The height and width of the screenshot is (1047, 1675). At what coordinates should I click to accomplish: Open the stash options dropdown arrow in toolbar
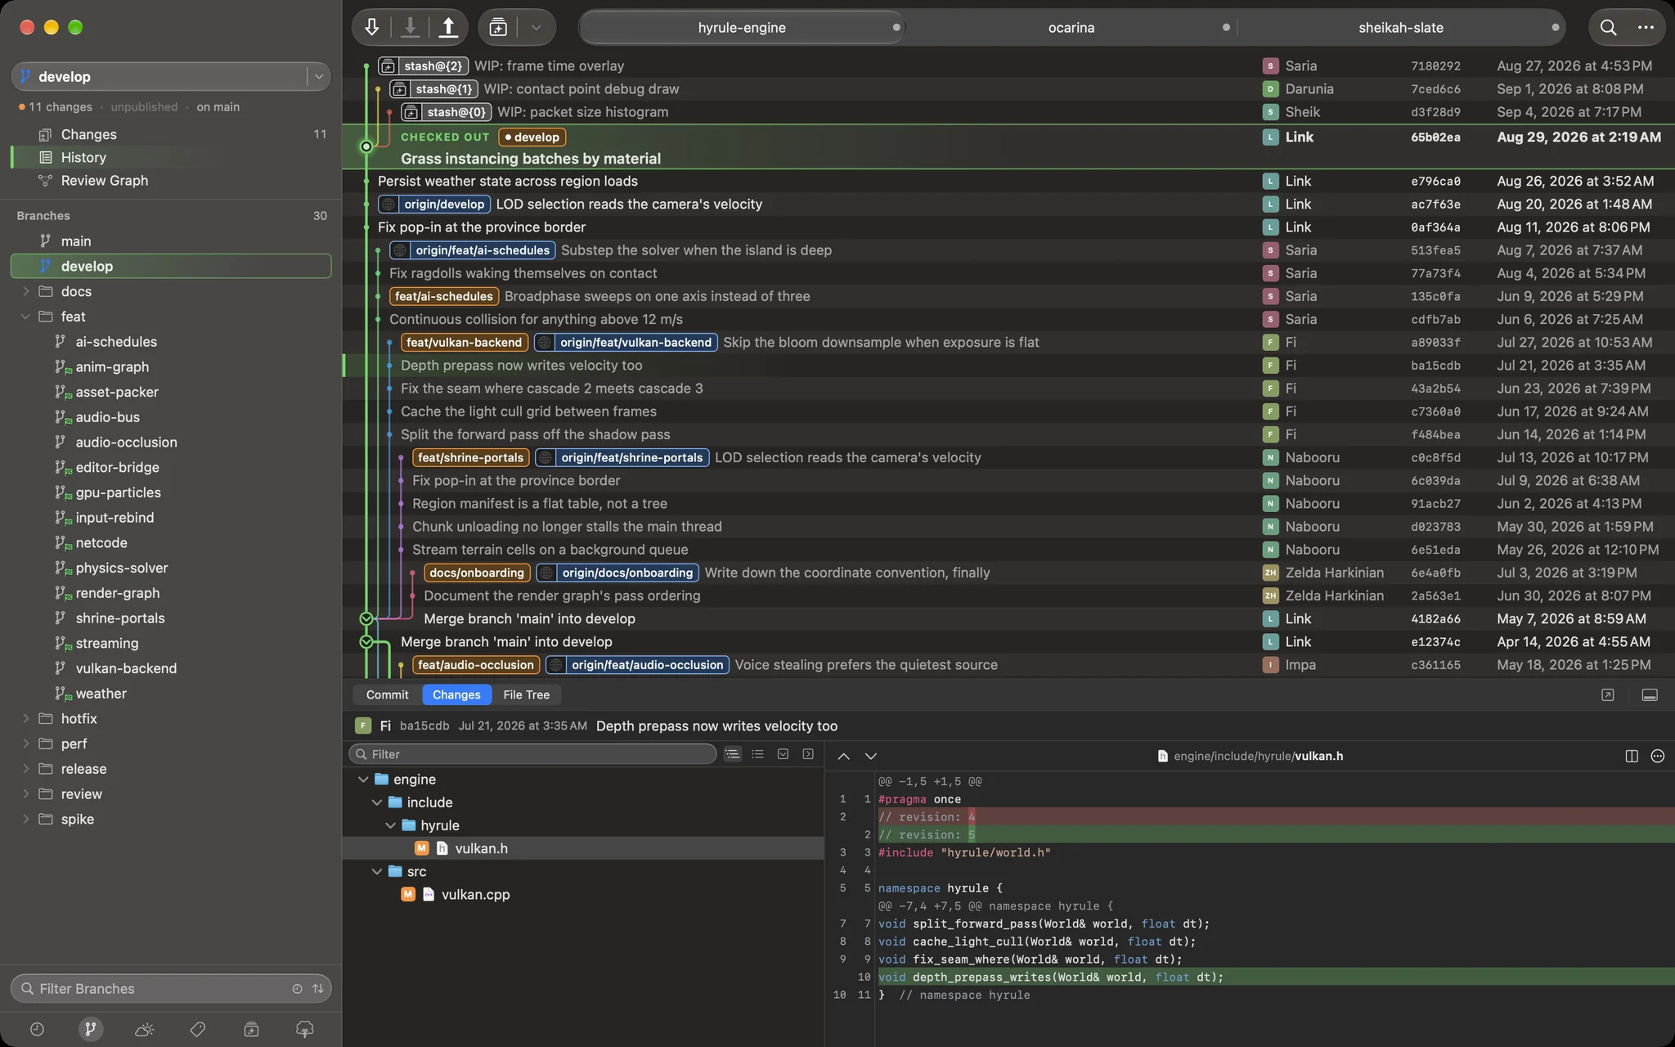coord(537,27)
